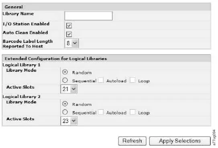This screenshot has width=218, height=148.
Task: Open the Barcode Label Length dropdown
Action: (71, 43)
